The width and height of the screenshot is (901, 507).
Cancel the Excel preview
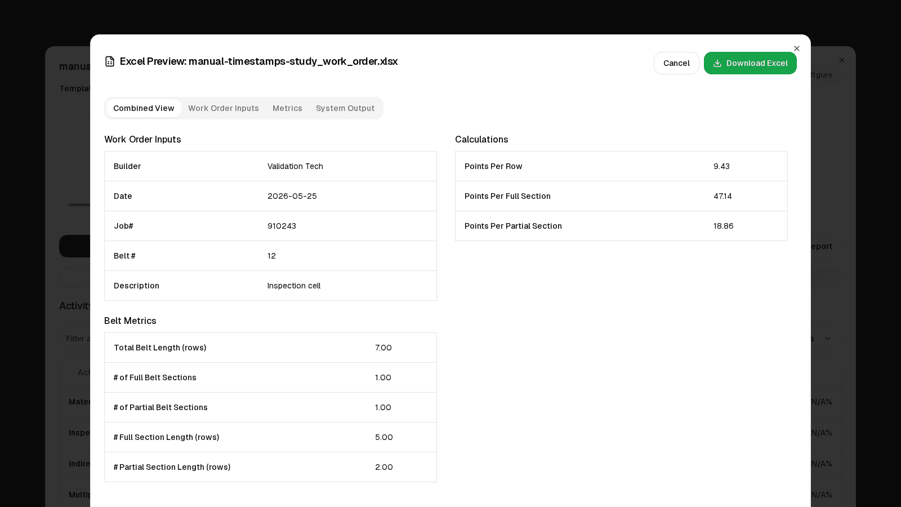(676, 63)
